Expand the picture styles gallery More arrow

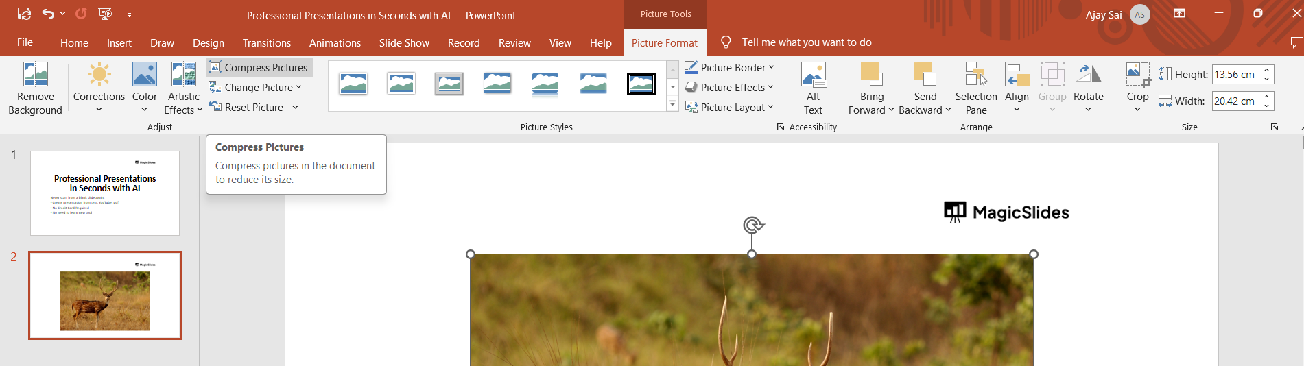click(673, 104)
